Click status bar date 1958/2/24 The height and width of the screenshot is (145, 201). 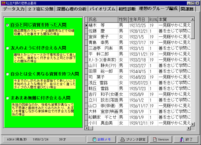tap(40, 139)
